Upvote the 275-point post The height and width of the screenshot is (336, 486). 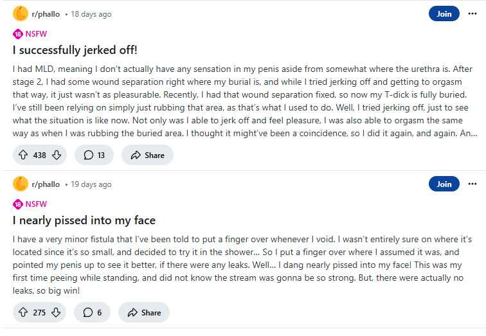click(23, 312)
